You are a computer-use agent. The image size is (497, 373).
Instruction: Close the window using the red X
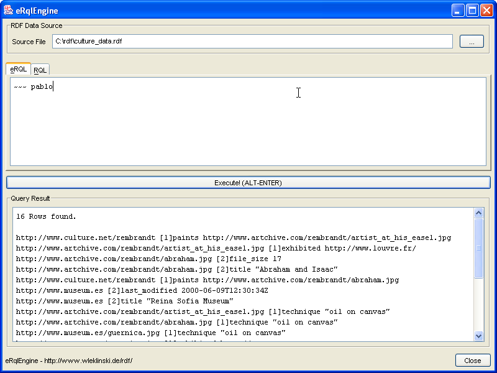point(486,10)
